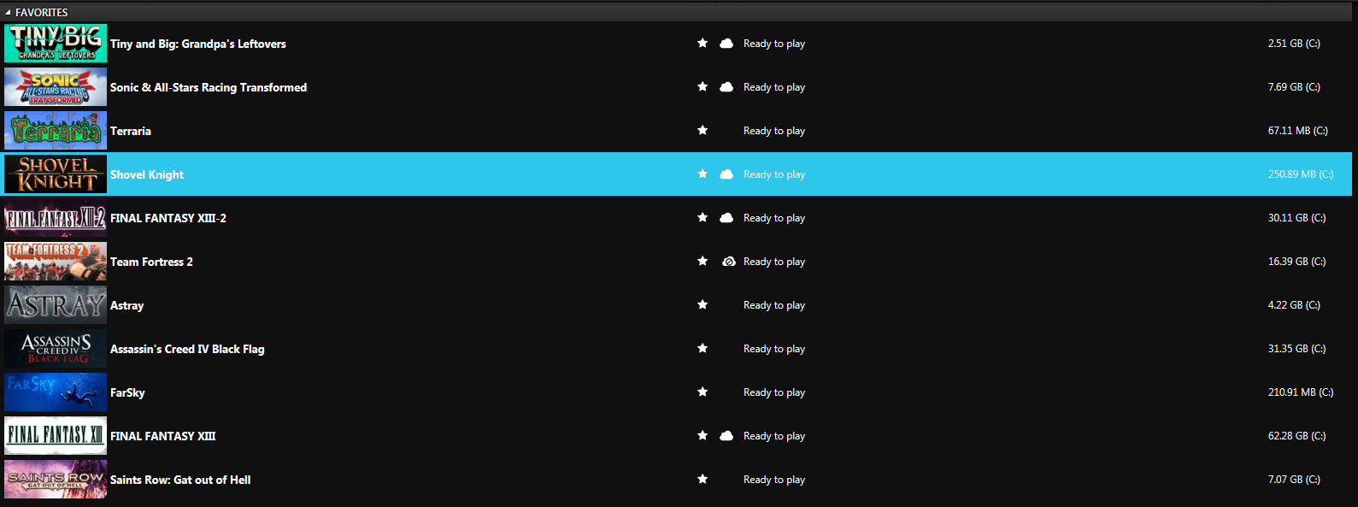Click the 62.28 GB (C:) size

[x=1296, y=436]
